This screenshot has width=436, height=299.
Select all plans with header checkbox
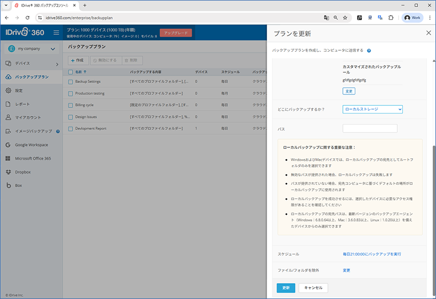tap(70, 71)
